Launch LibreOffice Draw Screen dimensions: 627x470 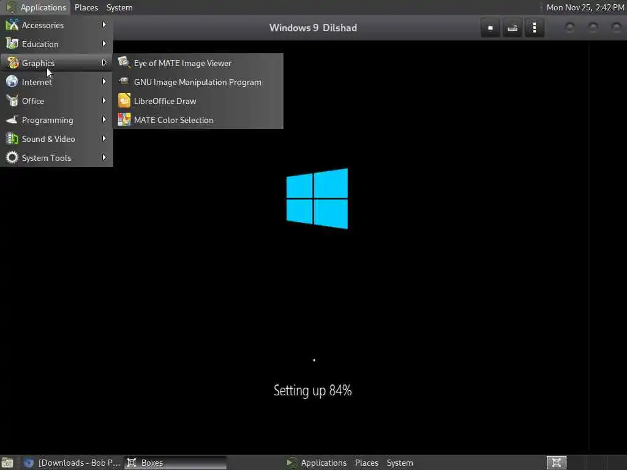(x=198, y=101)
